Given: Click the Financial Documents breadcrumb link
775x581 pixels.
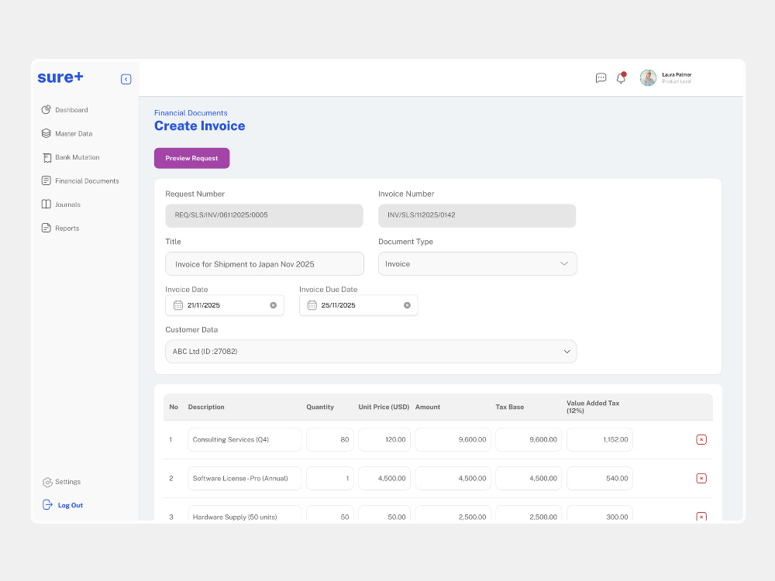Looking at the screenshot, I should coord(191,112).
